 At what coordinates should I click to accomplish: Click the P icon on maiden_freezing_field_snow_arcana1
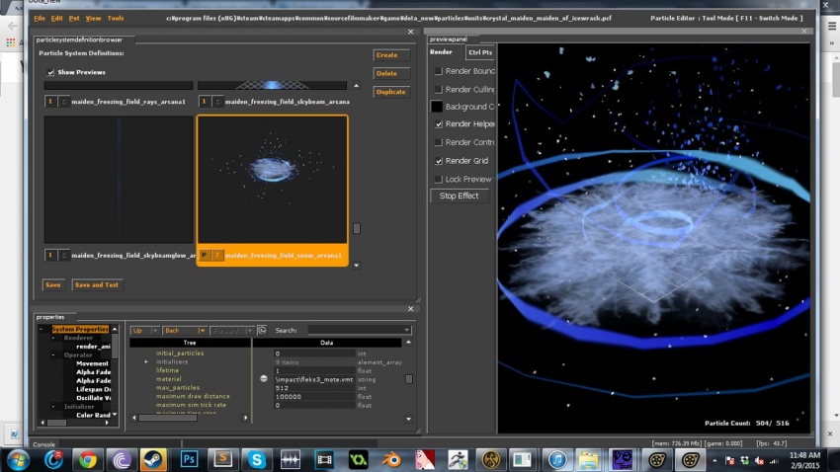click(x=205, y=255)
